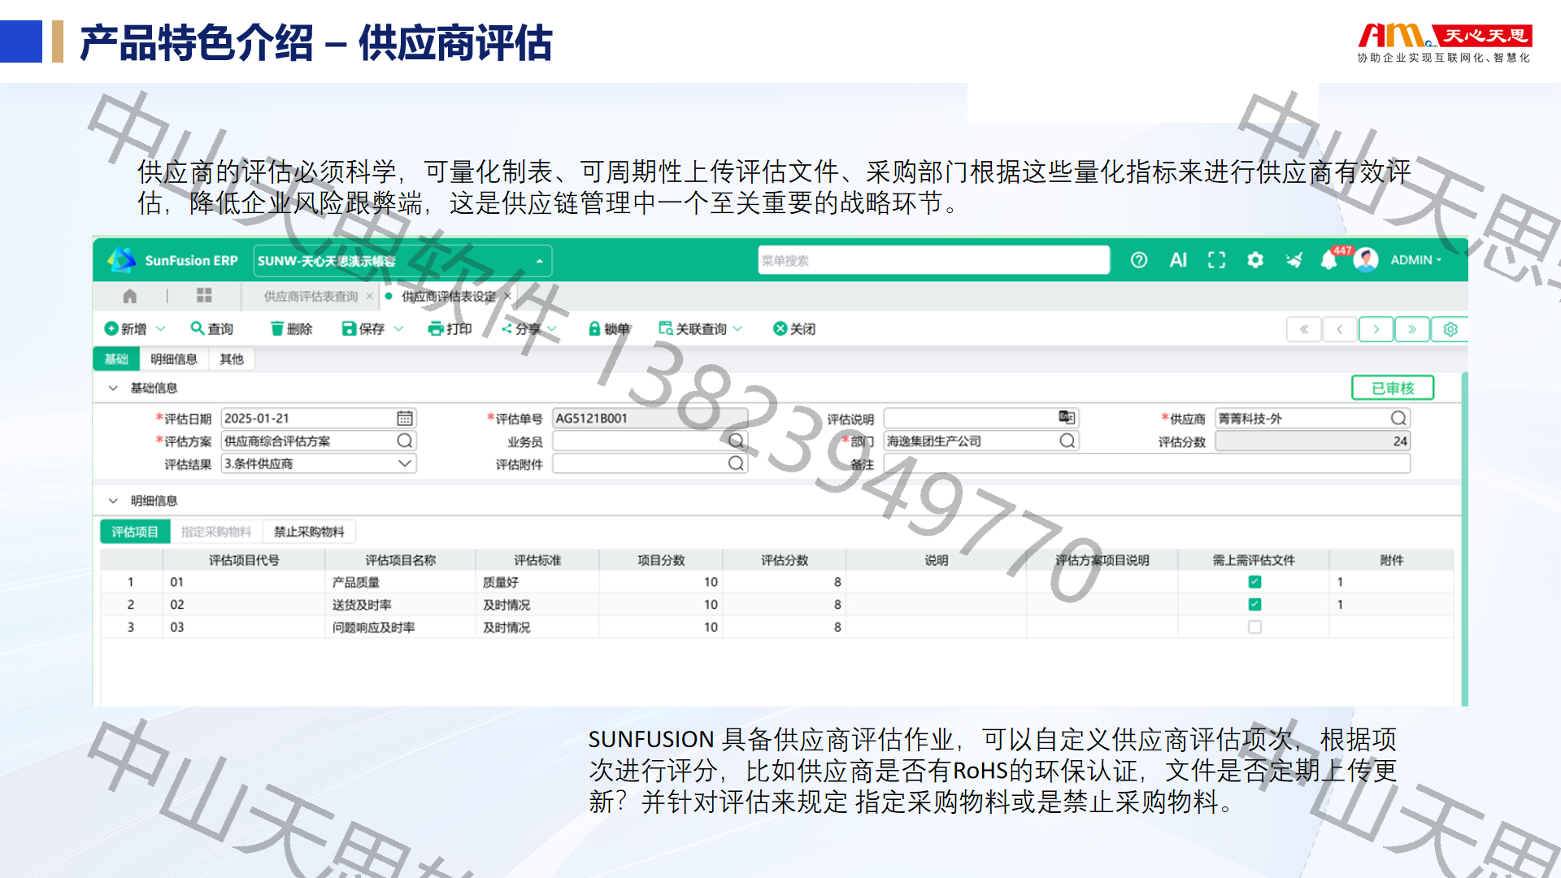Switch to 供应商评估表查询 tab

[311, 297]
